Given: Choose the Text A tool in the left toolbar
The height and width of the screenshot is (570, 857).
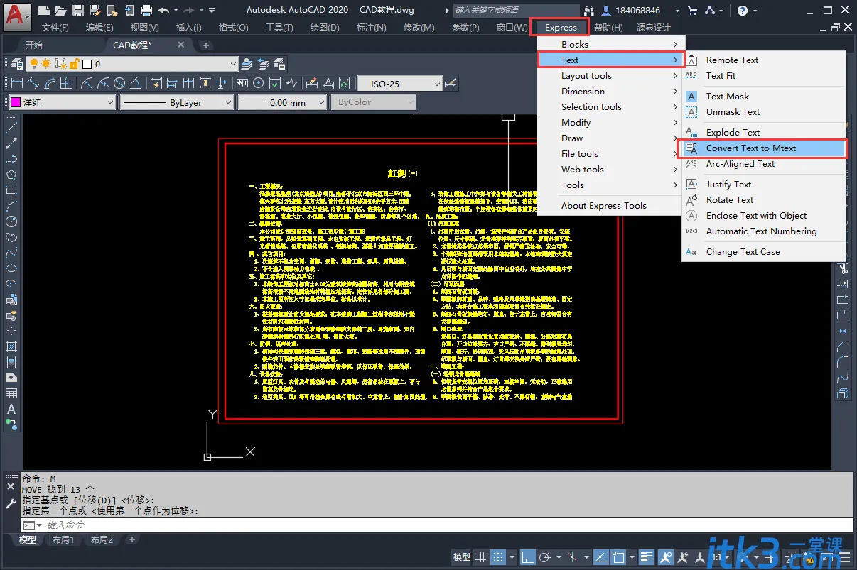Looking at the screenshot, I should [x=11, y=409].
